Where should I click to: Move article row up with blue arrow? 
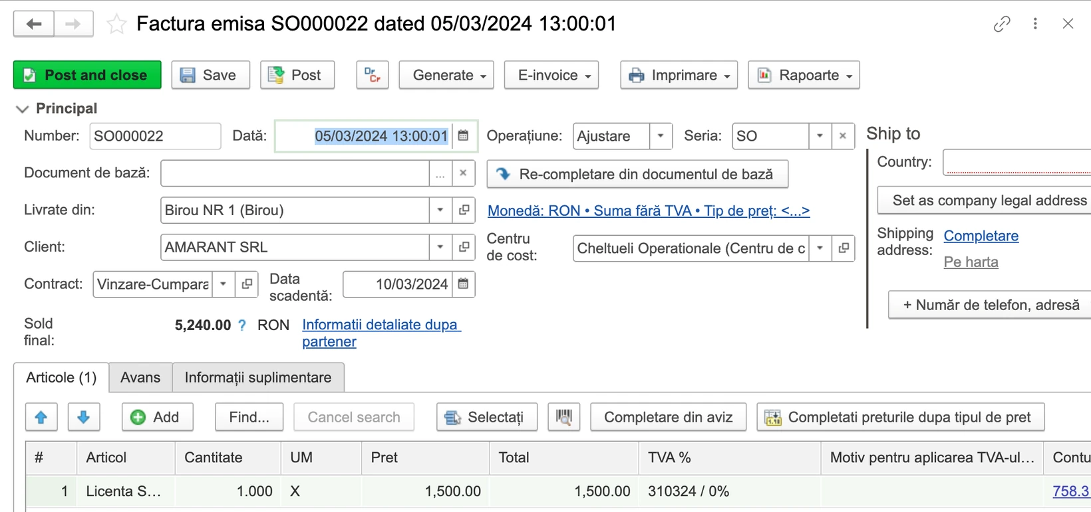[x=41, y=417]
